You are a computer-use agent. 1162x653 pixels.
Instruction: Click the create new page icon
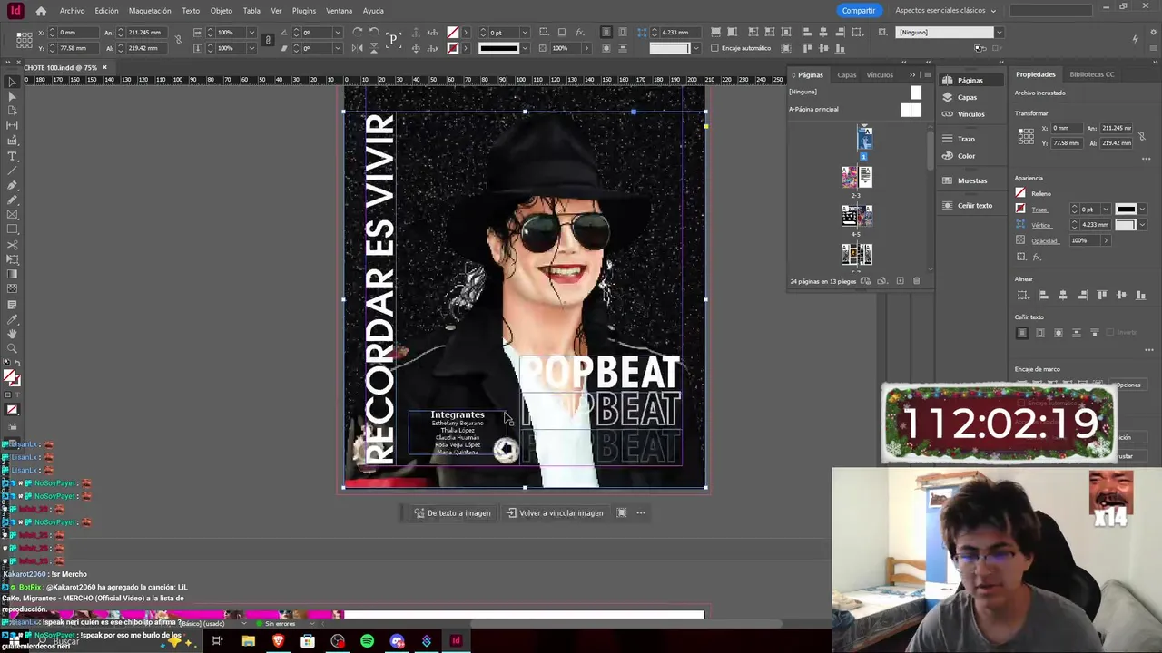pyautogui.click(x=900, y=281)
